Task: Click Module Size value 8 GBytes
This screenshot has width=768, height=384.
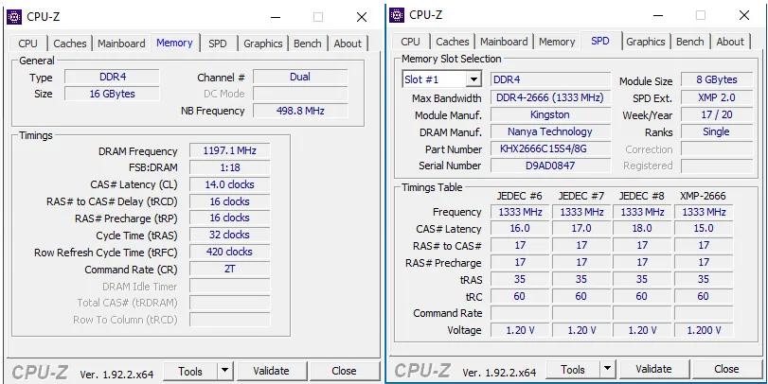Action: pos(717,79)
